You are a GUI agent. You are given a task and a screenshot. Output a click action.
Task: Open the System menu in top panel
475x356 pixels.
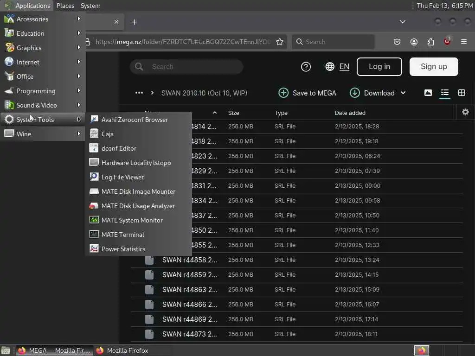pyautogui.click(x=90, y=6)
